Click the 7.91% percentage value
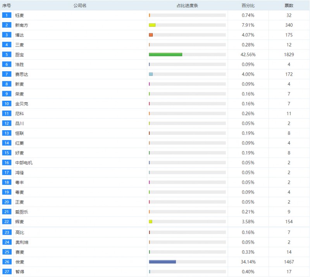310x277 pixels. tap(248, 25)
